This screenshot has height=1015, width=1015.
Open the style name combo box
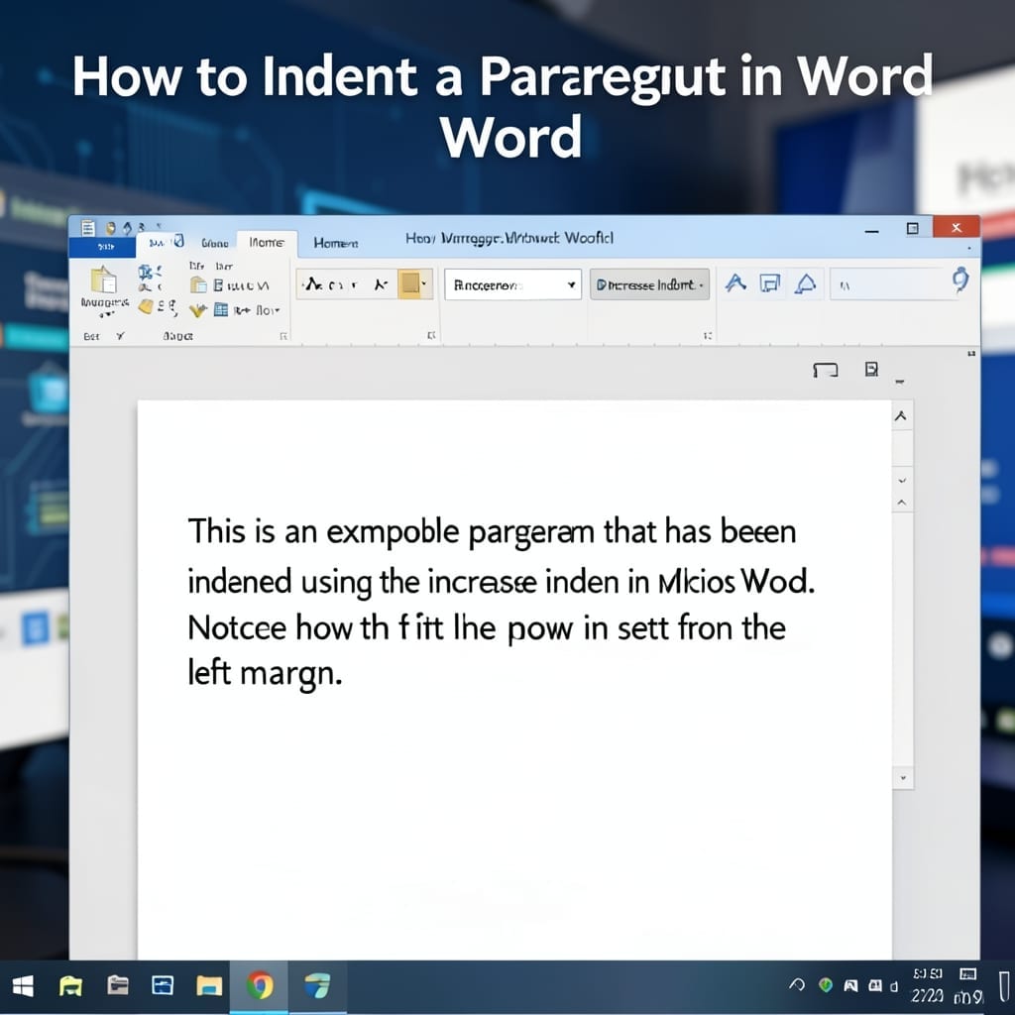(512, 284)
